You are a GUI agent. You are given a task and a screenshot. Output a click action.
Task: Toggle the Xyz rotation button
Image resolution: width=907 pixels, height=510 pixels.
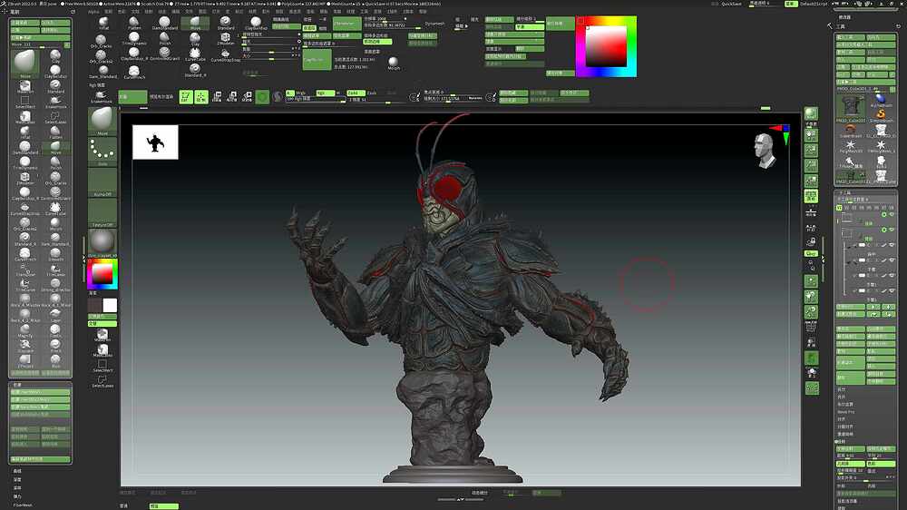coord(811,253)
